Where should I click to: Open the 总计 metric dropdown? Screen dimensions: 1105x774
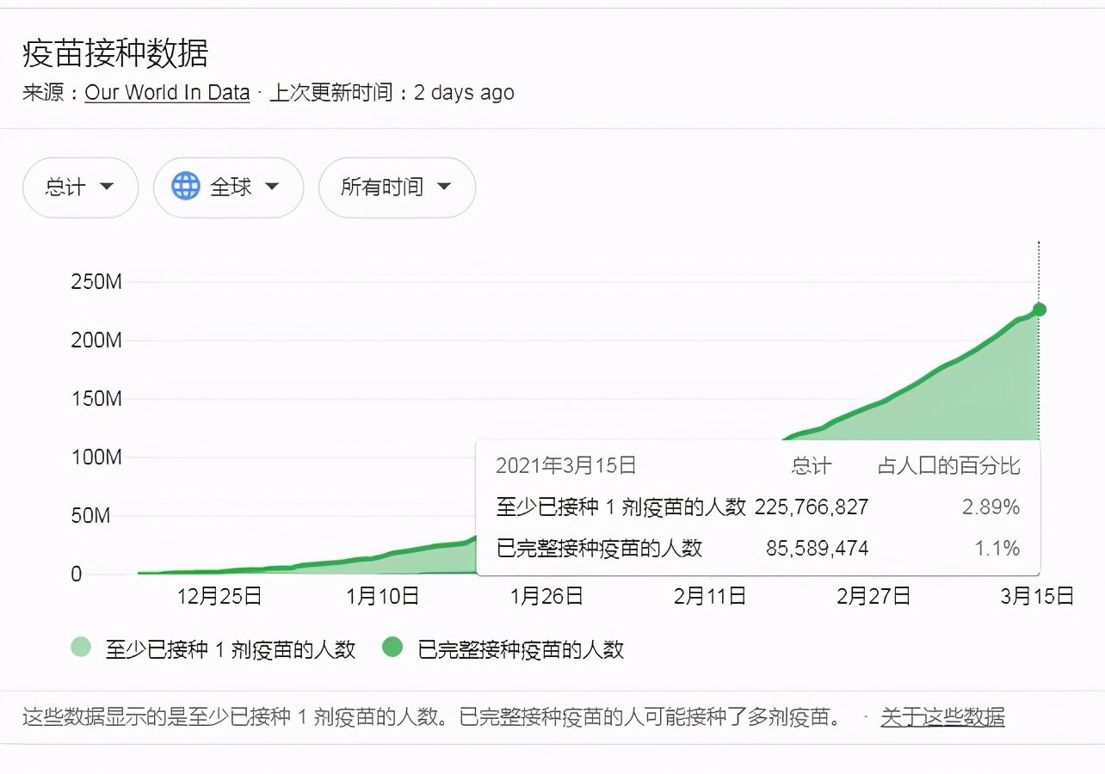[80, 187]
